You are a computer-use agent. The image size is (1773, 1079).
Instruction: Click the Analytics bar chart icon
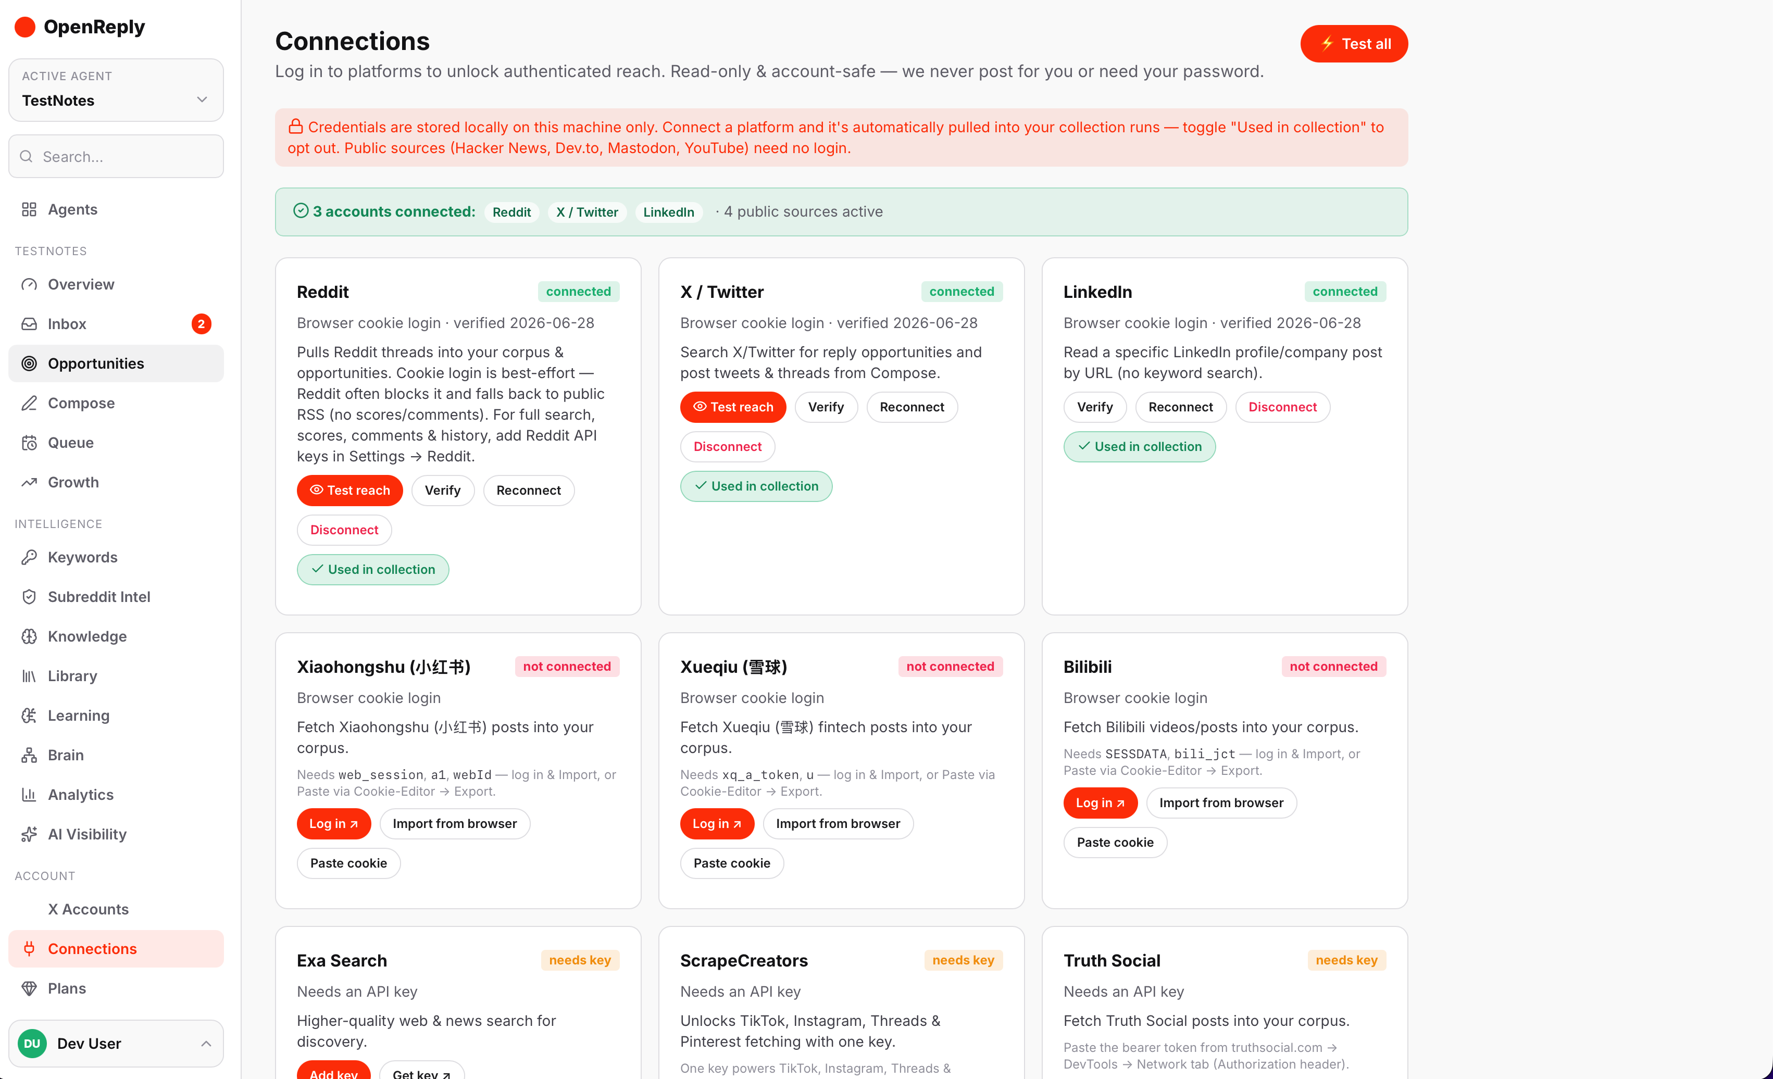(x=29, y=794)
